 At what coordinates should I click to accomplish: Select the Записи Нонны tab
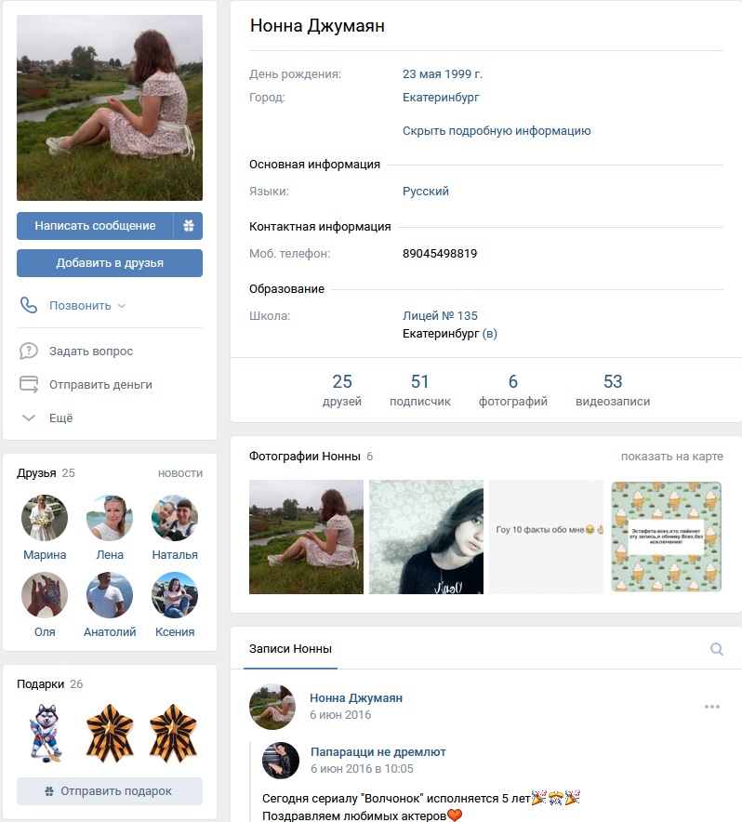pos(290,649)
